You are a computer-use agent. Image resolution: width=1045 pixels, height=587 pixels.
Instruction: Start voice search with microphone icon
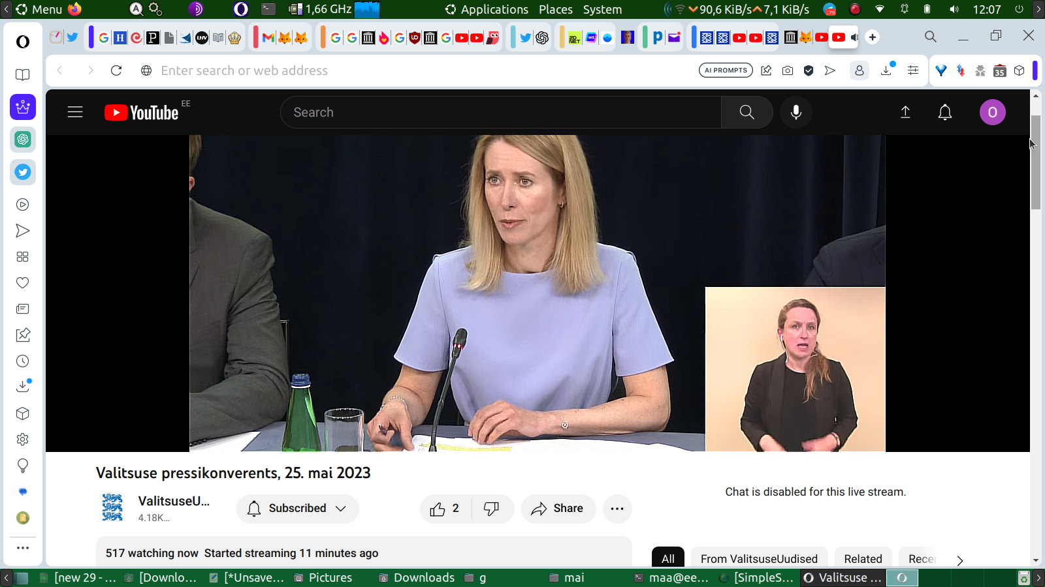click(x=796, y=112)
